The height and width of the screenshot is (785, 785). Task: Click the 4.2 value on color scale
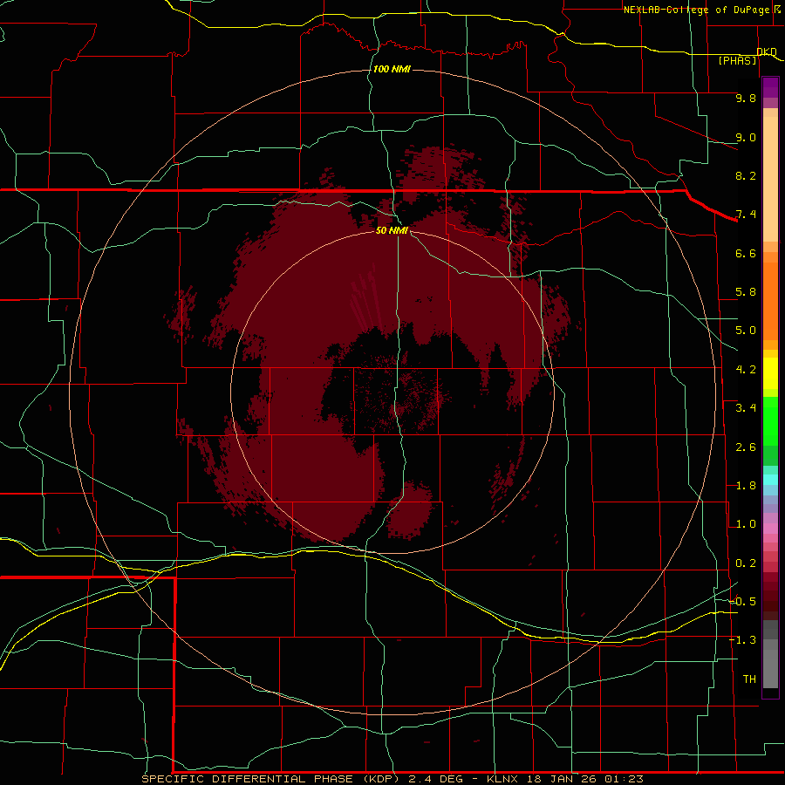(746, 370)
